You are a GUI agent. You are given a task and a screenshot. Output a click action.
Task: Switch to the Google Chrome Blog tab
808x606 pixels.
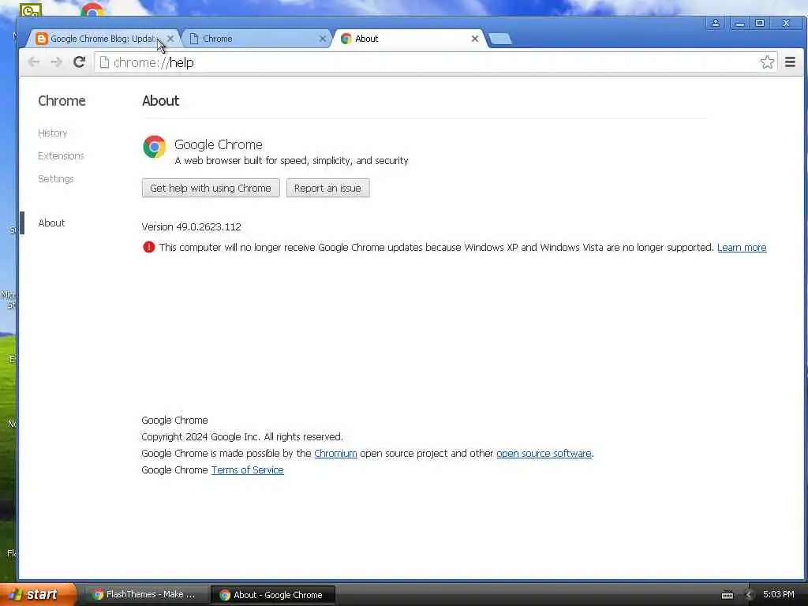pyautogui.click(x=103, y=39)
